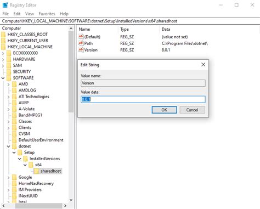The width and height of the screenshot is (260, 209).
Task: Click the Registry Editor app icon in title bar
Action: click(5, 5)
